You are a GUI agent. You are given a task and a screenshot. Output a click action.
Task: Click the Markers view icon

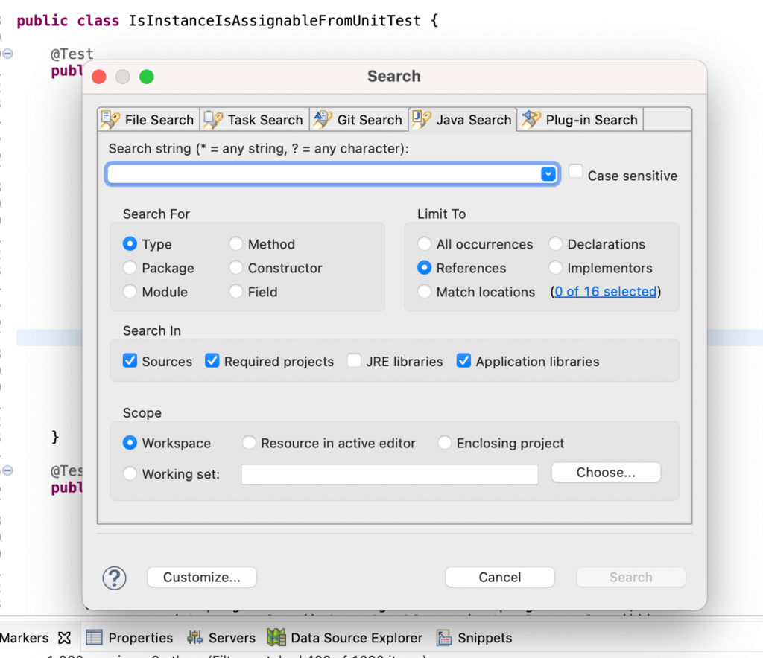(x=65, y=638)
